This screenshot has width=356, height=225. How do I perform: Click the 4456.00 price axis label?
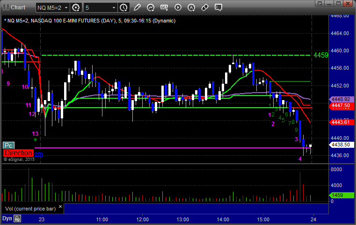coord(340,68)
